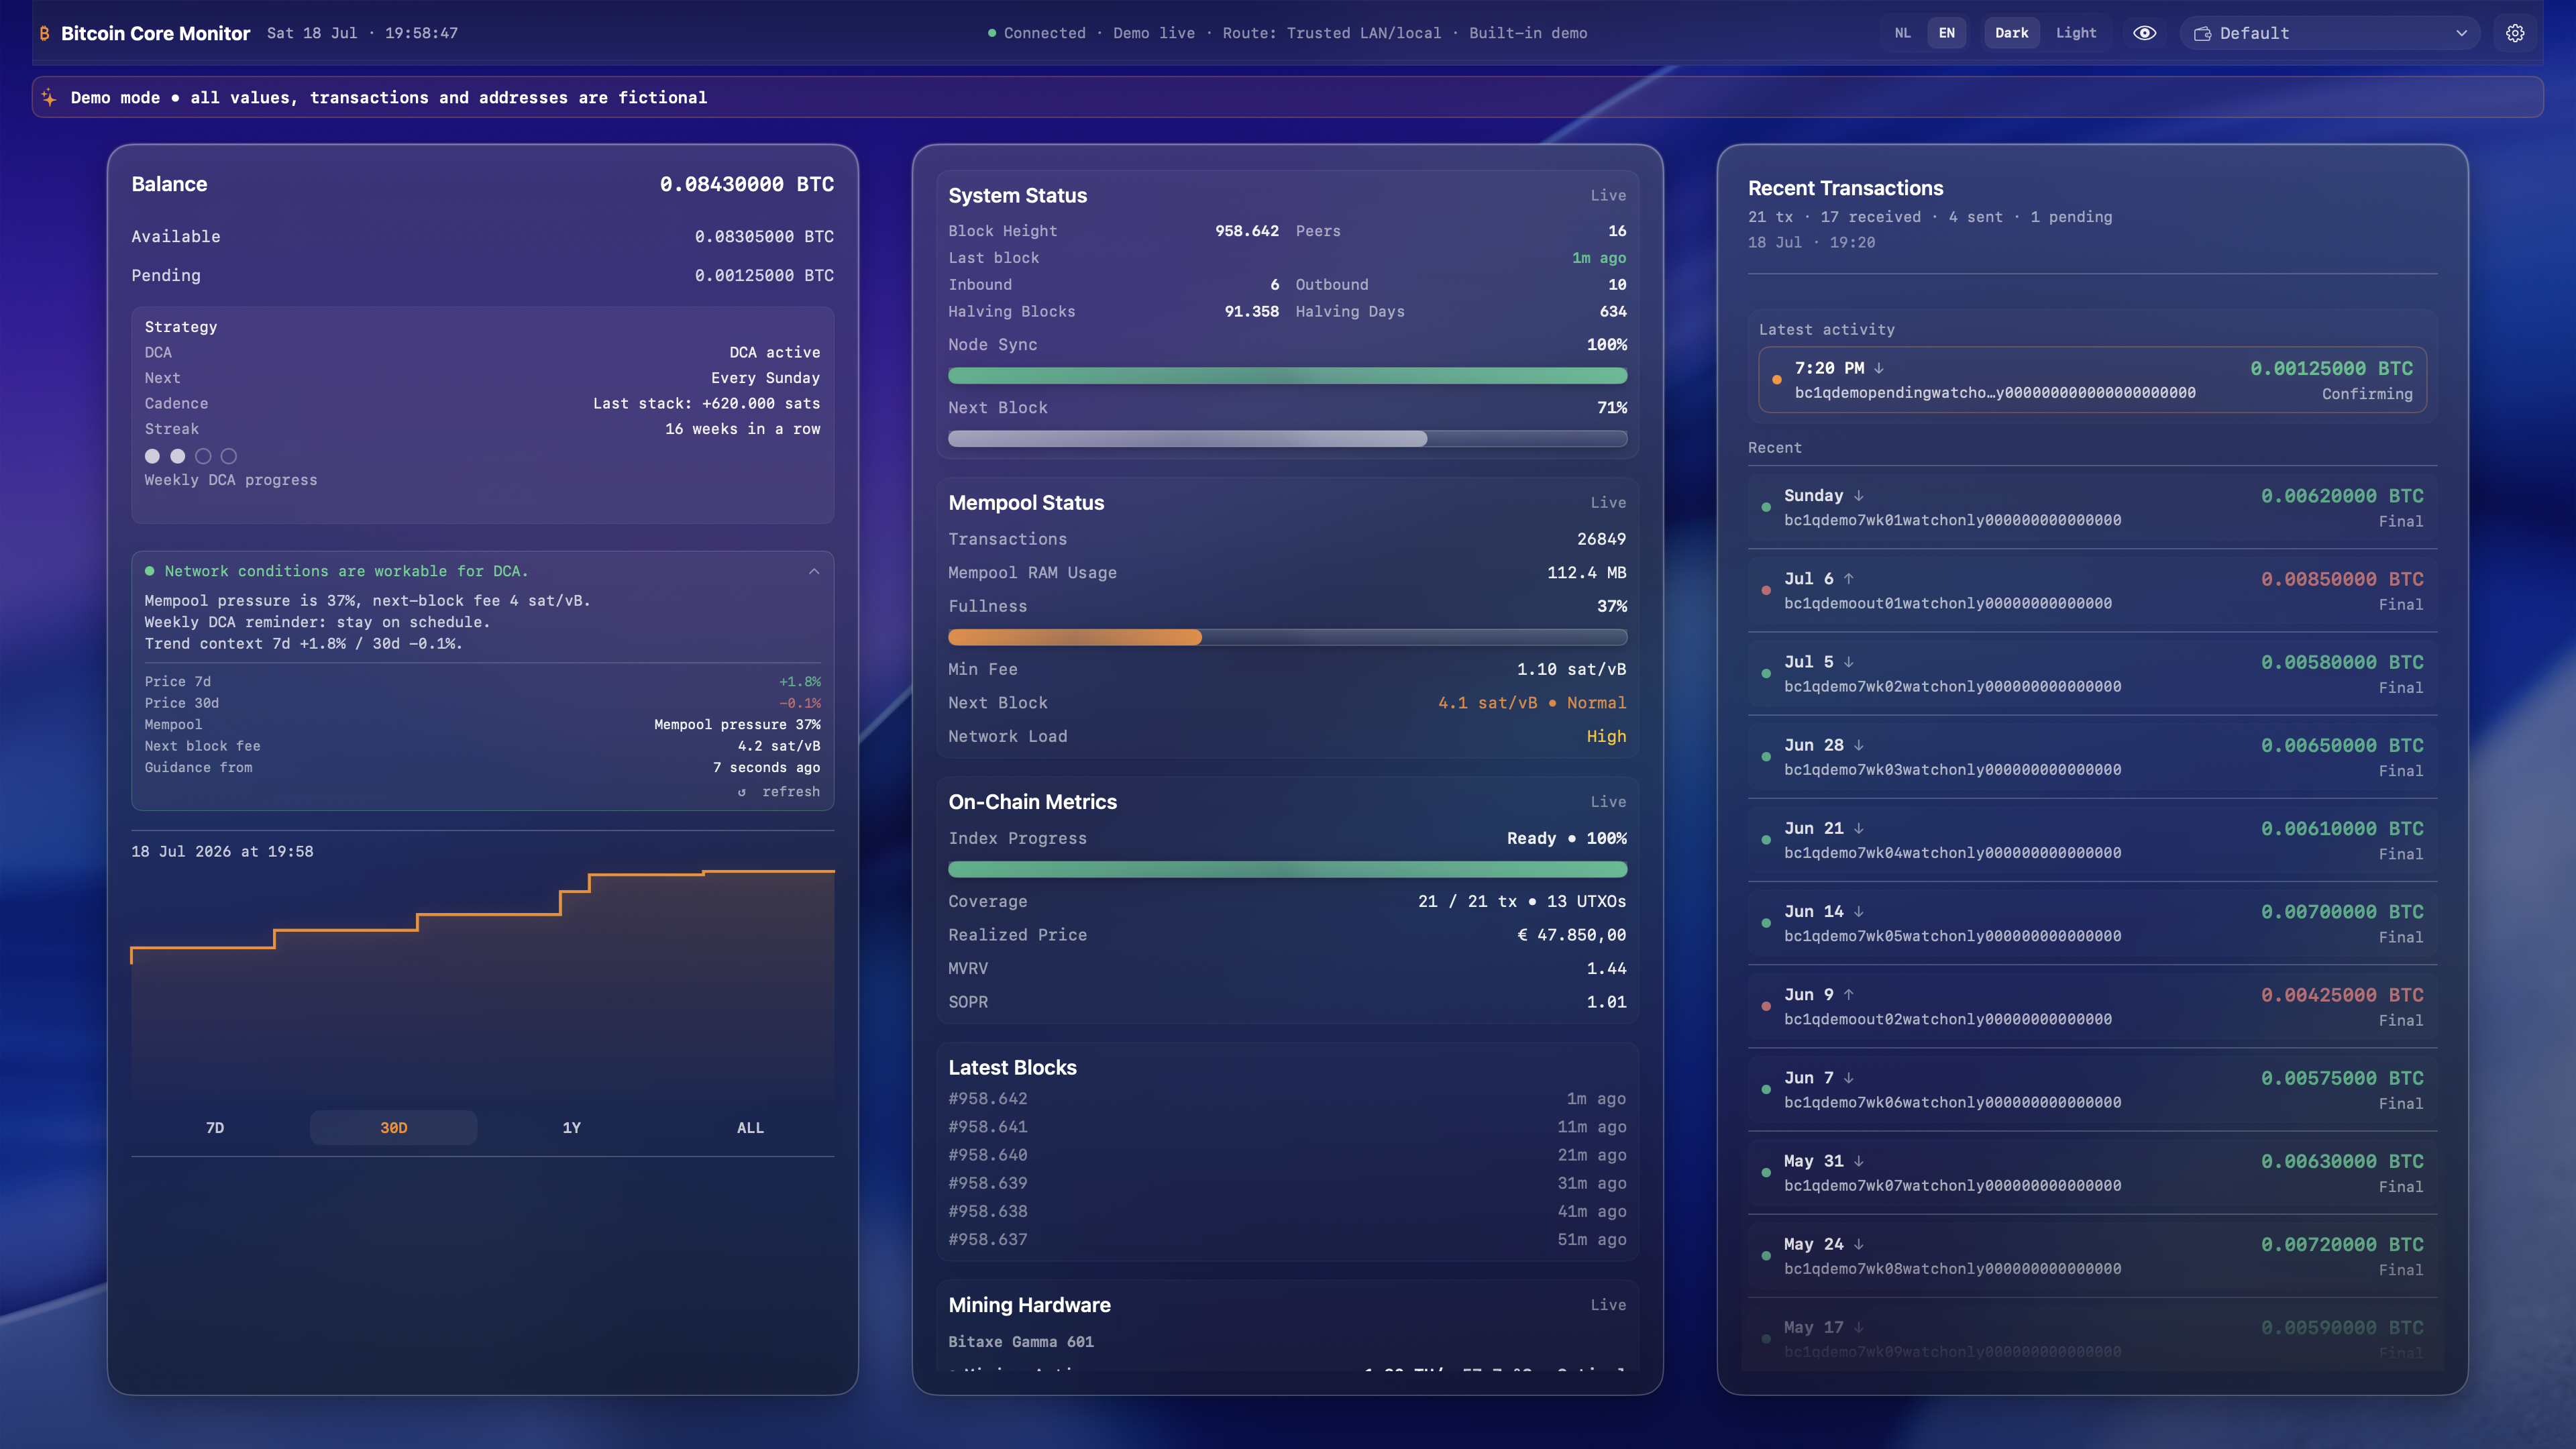Click the Next Block 71% progress bar
The height and width of the screenshot is (1449, 2576).
[x=1287, y=439]
